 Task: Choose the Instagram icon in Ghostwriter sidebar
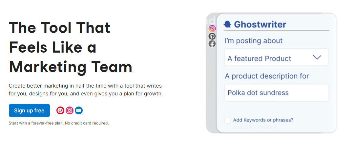click(x=212, y=28)
